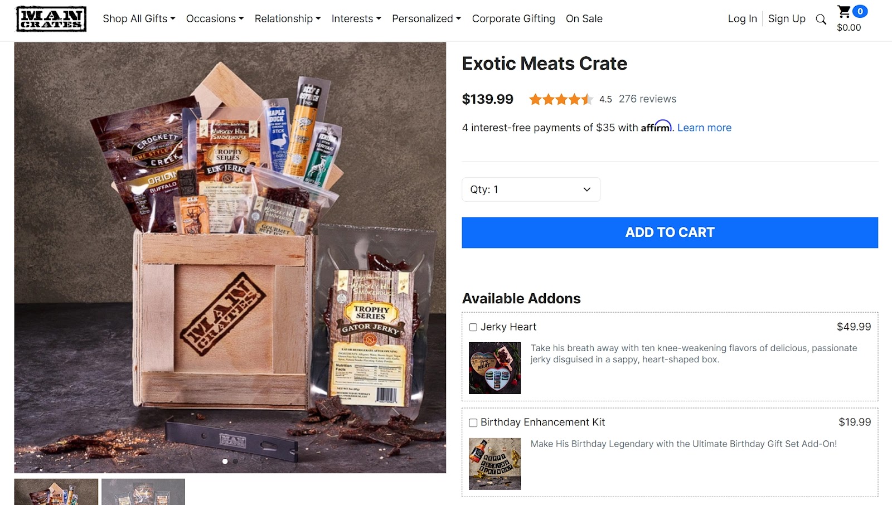892x505 pixels.
Task: Click the Man Crates logo
Action: pyautogui.click(x=51, y=19)
